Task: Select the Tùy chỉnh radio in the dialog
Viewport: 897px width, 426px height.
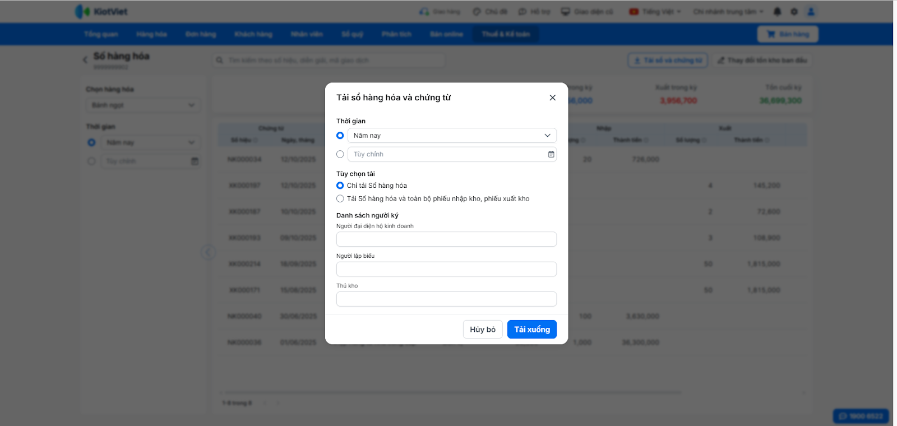Action: (340, 154)
